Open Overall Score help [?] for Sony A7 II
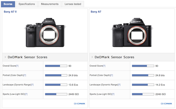176x109 pixels. pyautogui.click(x=17, y=66)
